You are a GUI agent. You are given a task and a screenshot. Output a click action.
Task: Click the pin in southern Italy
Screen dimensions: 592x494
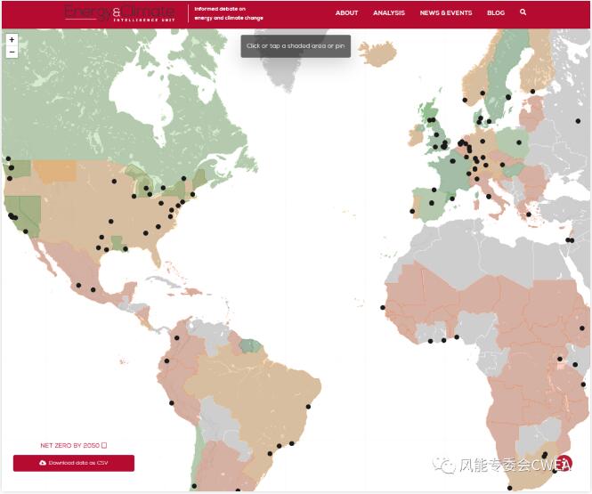tap(489, 197)
